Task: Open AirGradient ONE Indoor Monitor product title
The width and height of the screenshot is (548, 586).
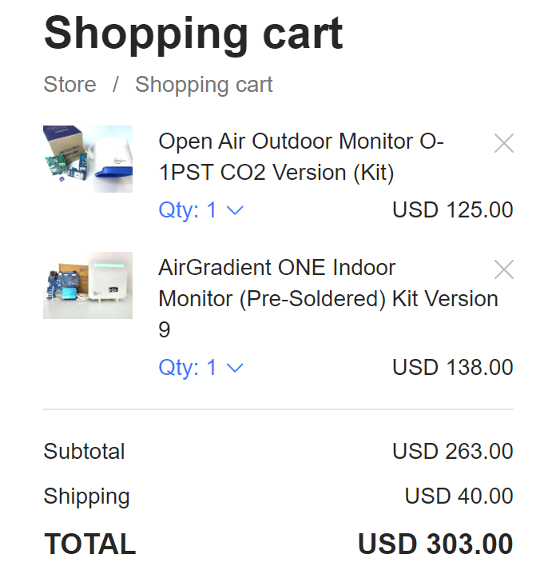Action: tap(328, 298)
